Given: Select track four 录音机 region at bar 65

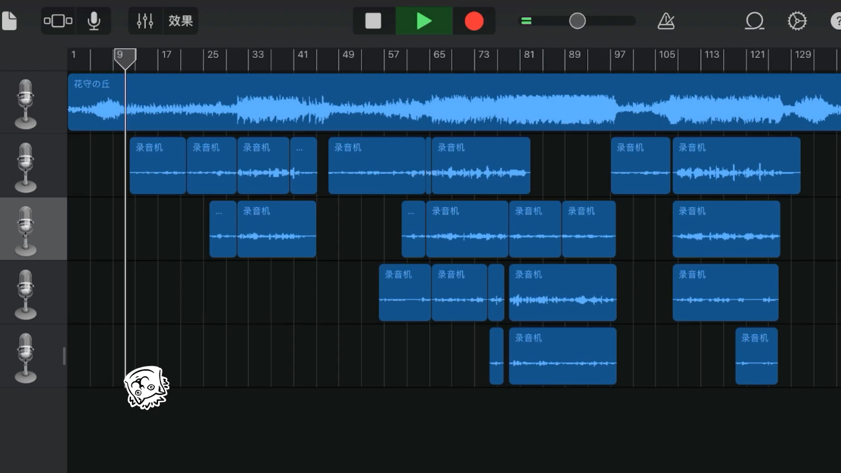Looking at the screenshot, I should [x=459, y=293].
